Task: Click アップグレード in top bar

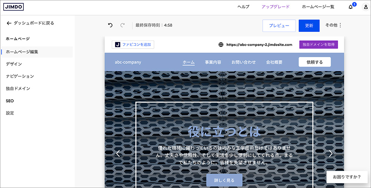Action: coord(275,7)
